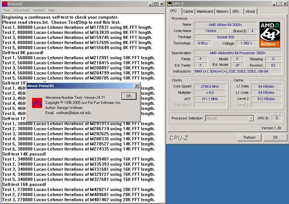Open the Test menu in Prime95
Image resolution: width=289 pixels, height=204 pixels.
coord(6,10)
